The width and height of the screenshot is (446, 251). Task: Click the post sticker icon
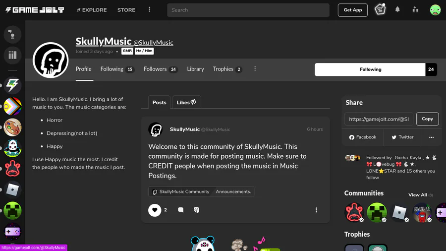pos(196,210)
